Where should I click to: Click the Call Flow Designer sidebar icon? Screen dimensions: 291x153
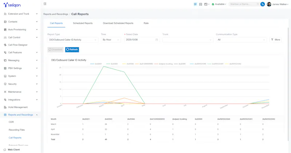[x=5, y=45]
